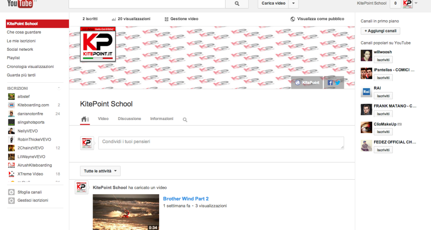Image resolution: width=431 pixels, height=230 pixels.
Task: Subscribe to RAI with Iscriviti
Action: (x=383, y=96)
